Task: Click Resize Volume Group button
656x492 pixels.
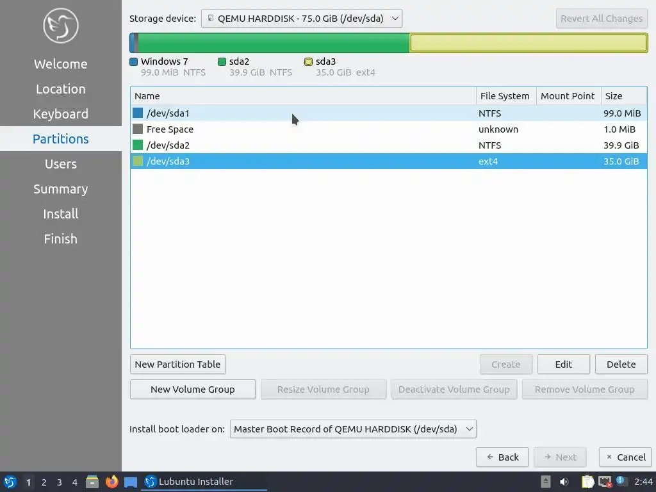Action: pyautogui.click(x=324, y=389)
